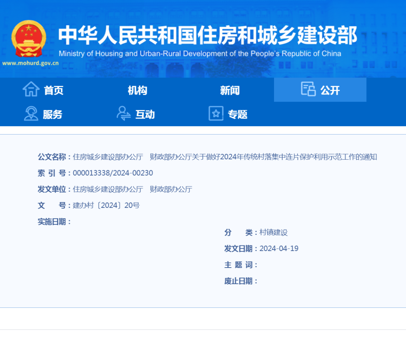Click the star icon beside 专题
406x342 pixels.
216,113
